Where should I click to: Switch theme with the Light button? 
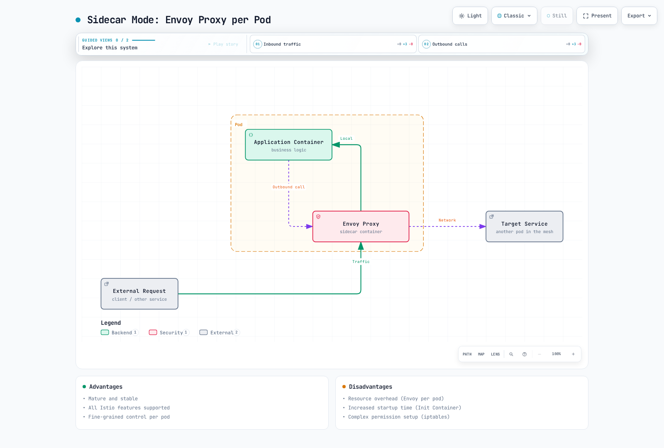click(470, 16)
